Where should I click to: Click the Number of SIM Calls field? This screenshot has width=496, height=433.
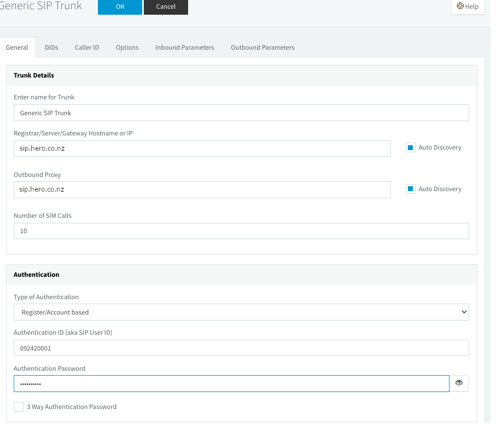point(241,231)
